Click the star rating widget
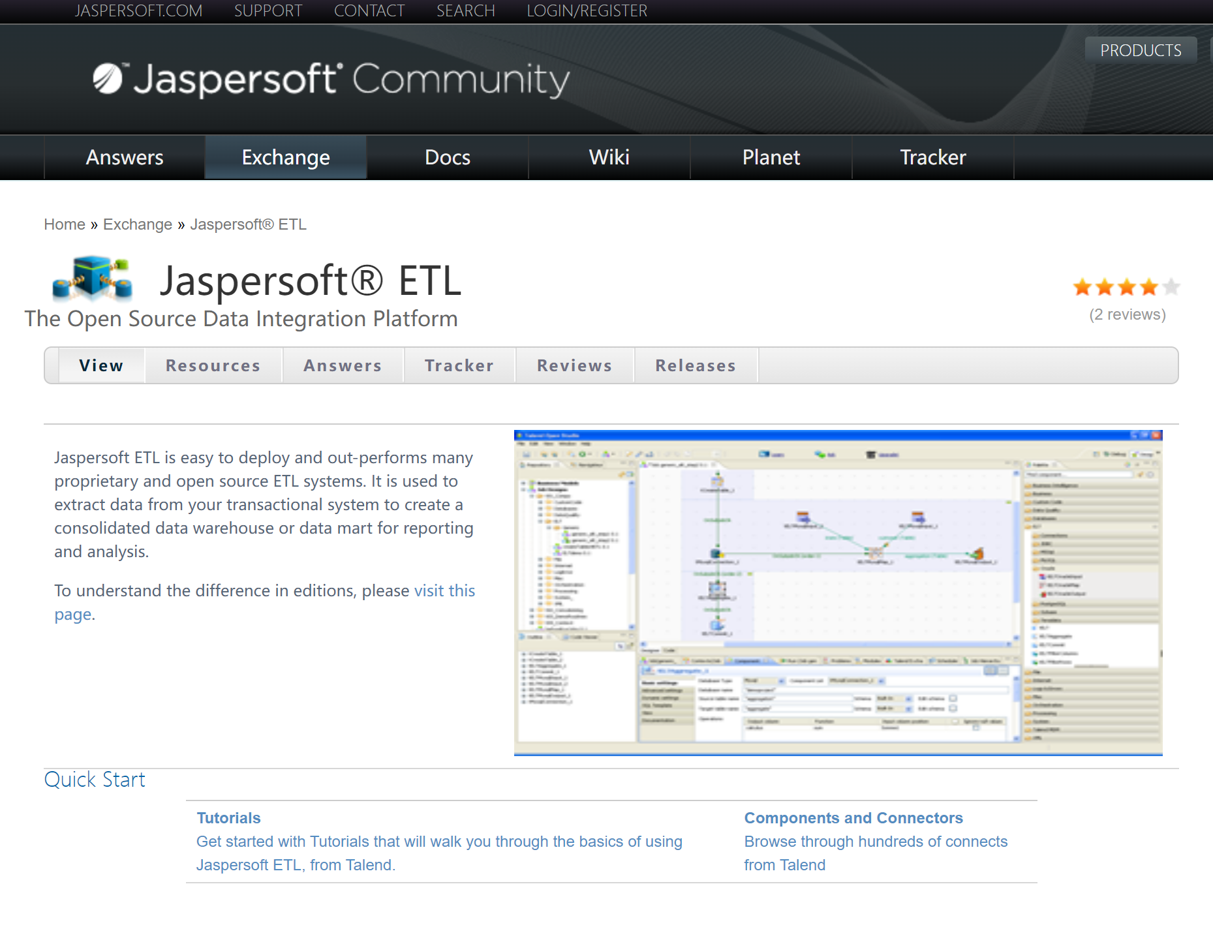 [1126, 287]
